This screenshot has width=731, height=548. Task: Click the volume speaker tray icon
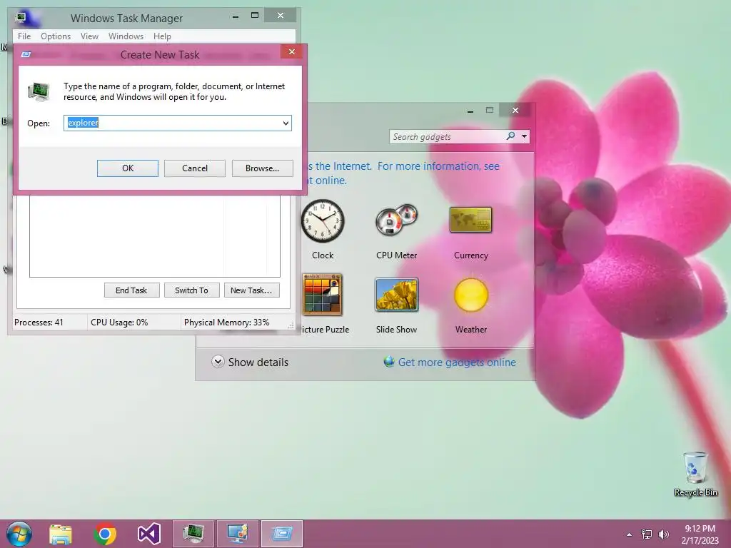click(x=663, y=534)
